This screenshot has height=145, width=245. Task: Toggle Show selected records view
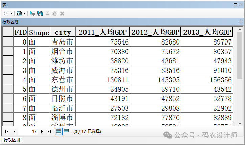[66, 131]
